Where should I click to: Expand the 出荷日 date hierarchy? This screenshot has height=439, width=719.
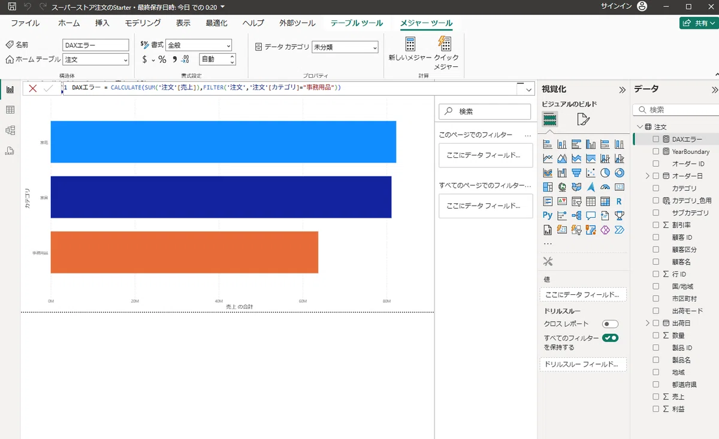point(647,323)
